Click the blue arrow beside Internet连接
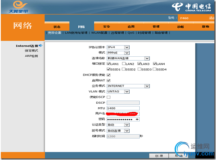216x160 pixels. coord(41,45)
